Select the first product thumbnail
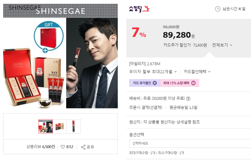 click(x=46, y=126)
